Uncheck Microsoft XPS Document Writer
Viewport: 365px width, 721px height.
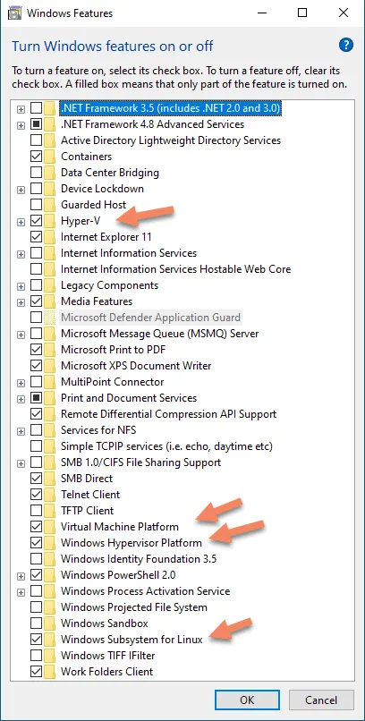[36, 366]
